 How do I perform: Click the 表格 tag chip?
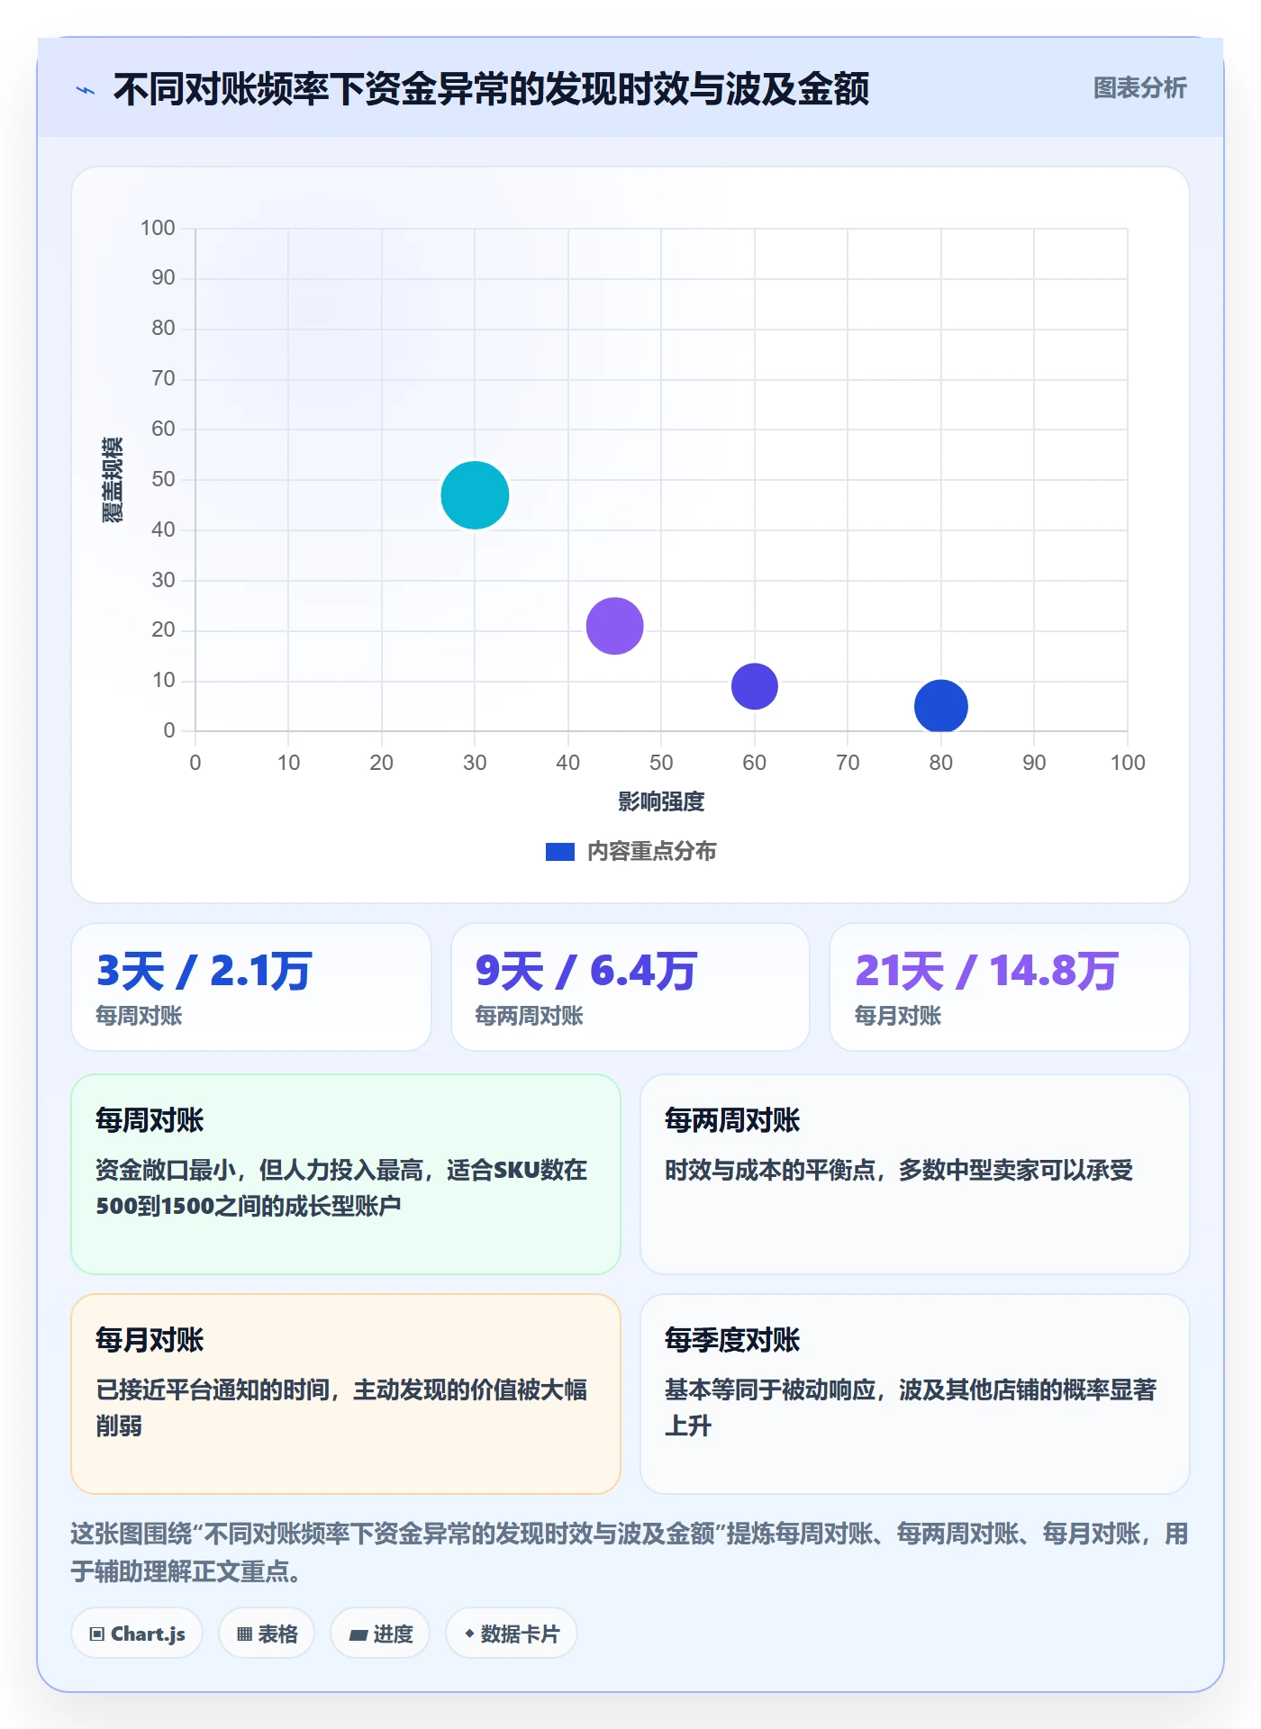pos(267,1634)
